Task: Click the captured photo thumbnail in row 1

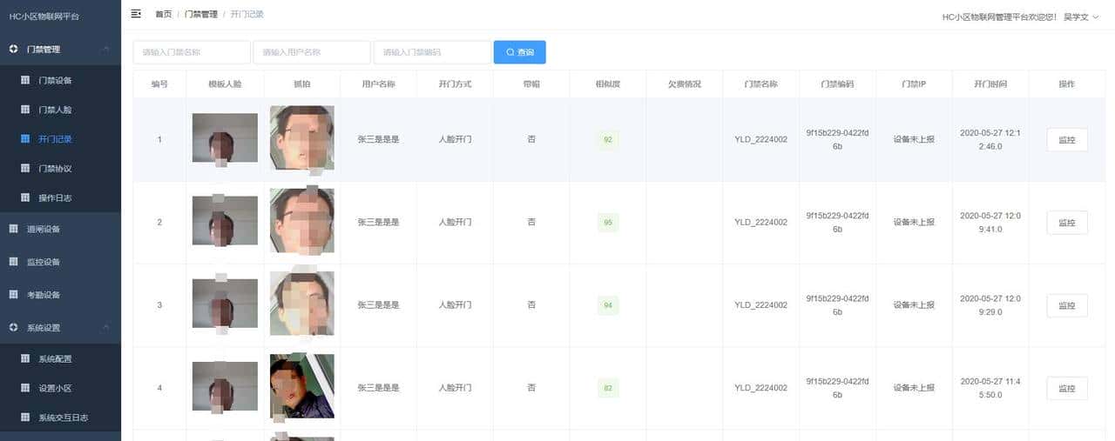Action: click(302, 137)
